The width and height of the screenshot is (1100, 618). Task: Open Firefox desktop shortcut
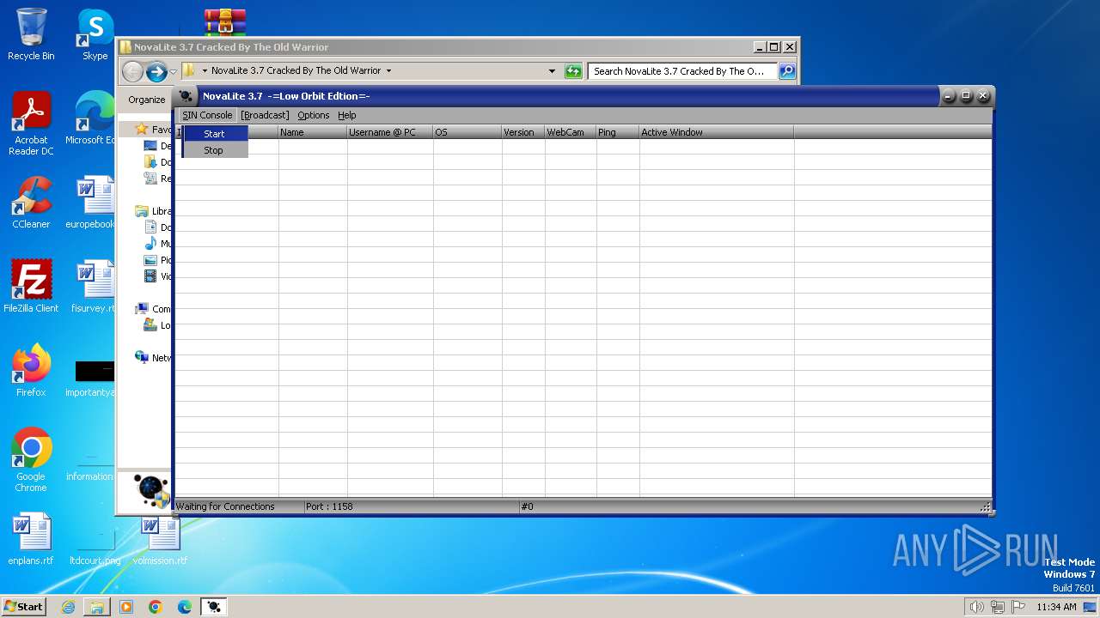tap(31, 371)
